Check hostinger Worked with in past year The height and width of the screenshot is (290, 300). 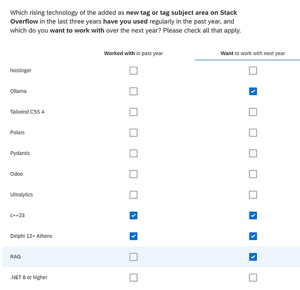click(133, 71)
